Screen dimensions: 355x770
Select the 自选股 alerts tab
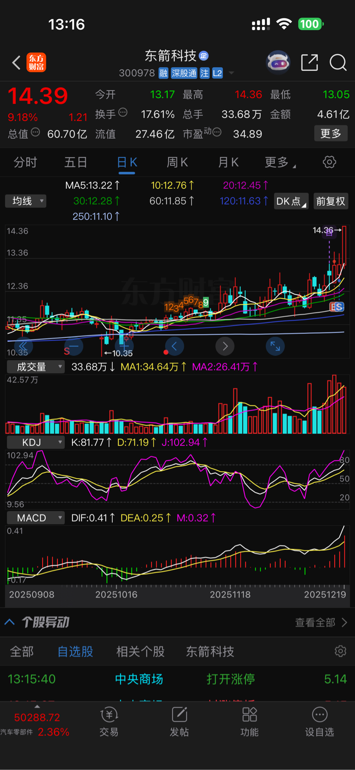pyautogui.click(x=75, y=652)
